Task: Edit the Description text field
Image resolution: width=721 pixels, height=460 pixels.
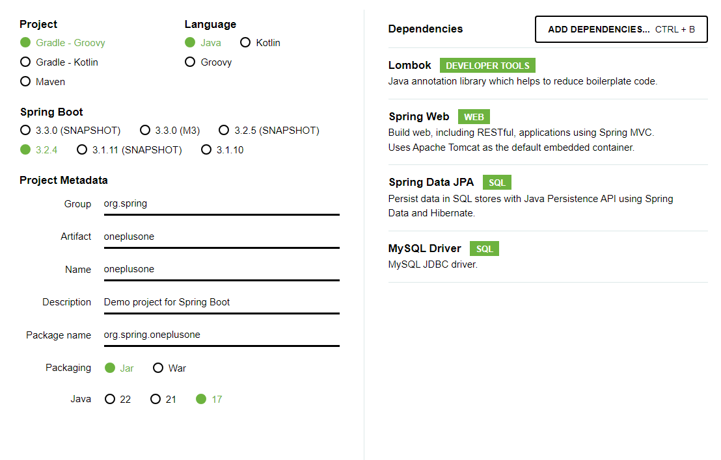Action: coord(222,303)
